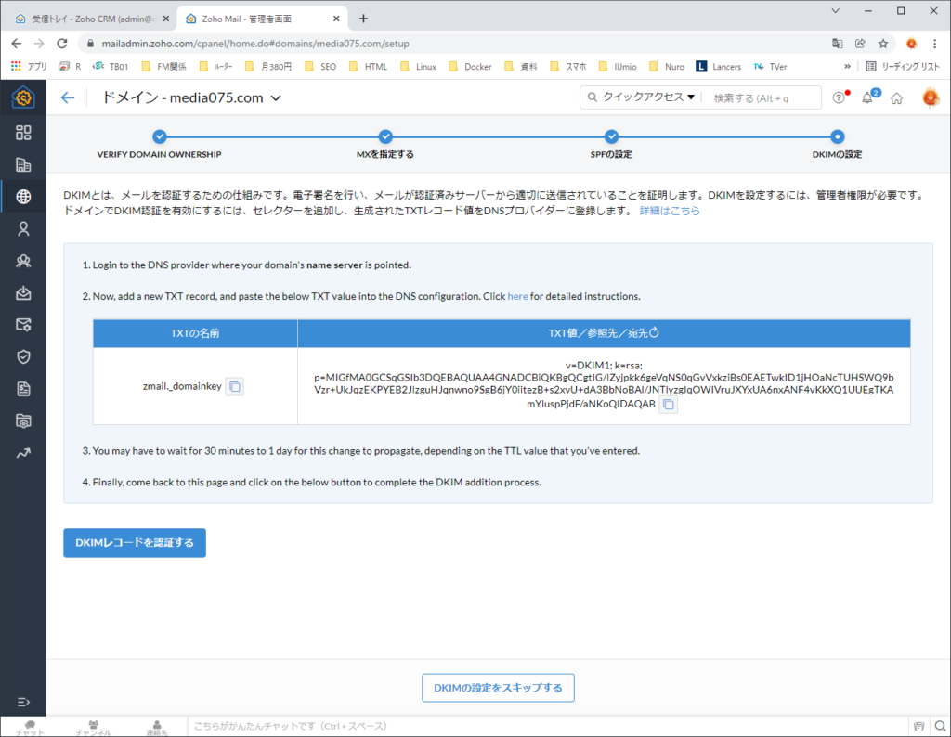Viewport: 951px width, 737px height.
Task: Open the analytics trend arrow icon in sidebar
Action: [23, 453]
